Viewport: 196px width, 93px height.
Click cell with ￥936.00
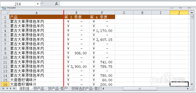coord(77,53)
